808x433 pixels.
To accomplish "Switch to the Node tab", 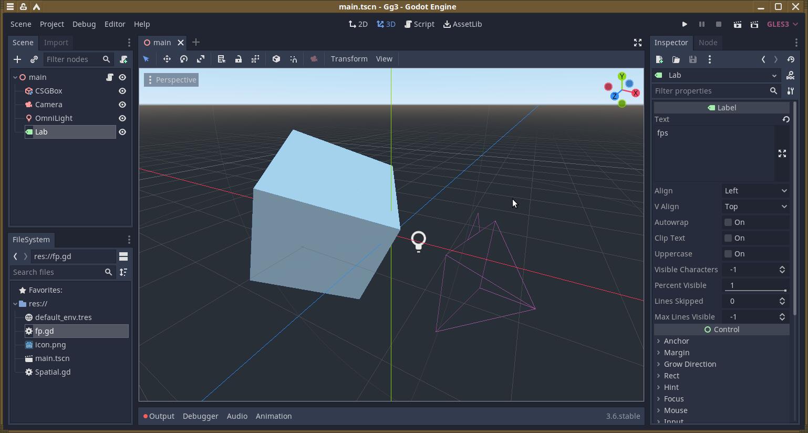I will coord(708,43).
